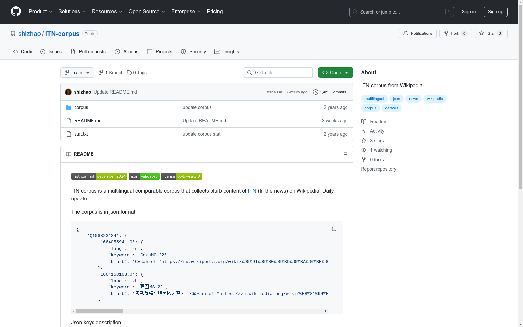Click code block scroll right arrow
This screenshot has width=523, height=327.
[x=326, y=311]
